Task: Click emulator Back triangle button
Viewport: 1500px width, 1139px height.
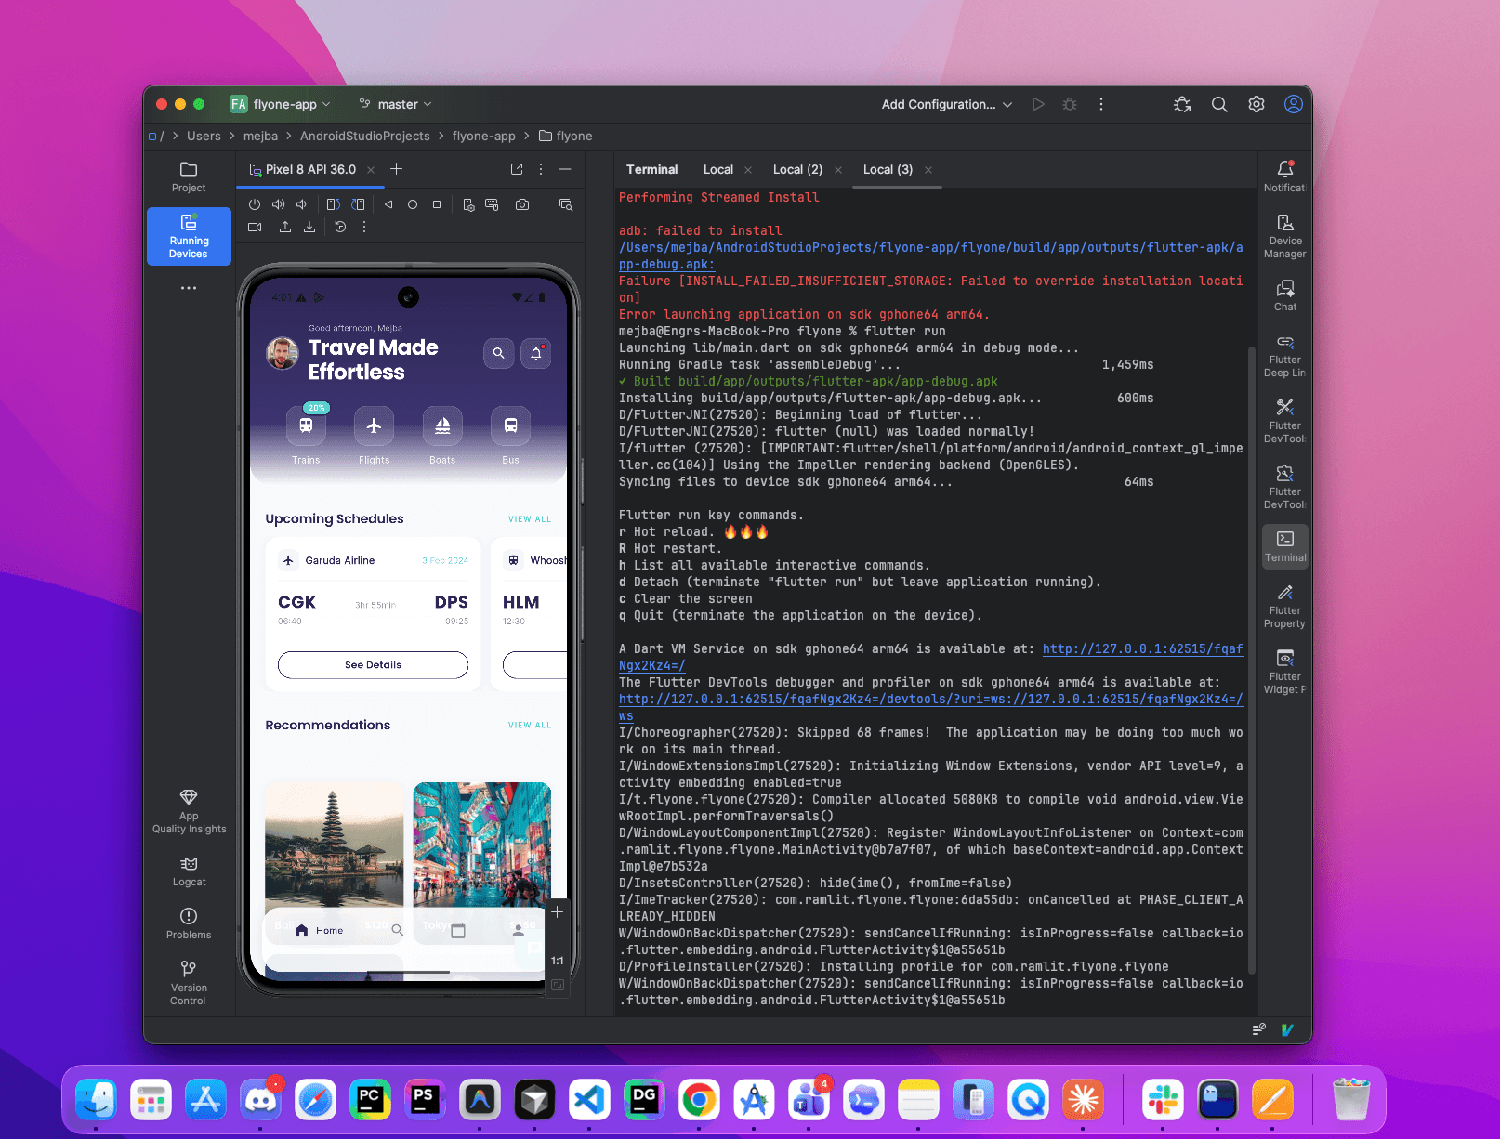Action: tap(388, 204)
